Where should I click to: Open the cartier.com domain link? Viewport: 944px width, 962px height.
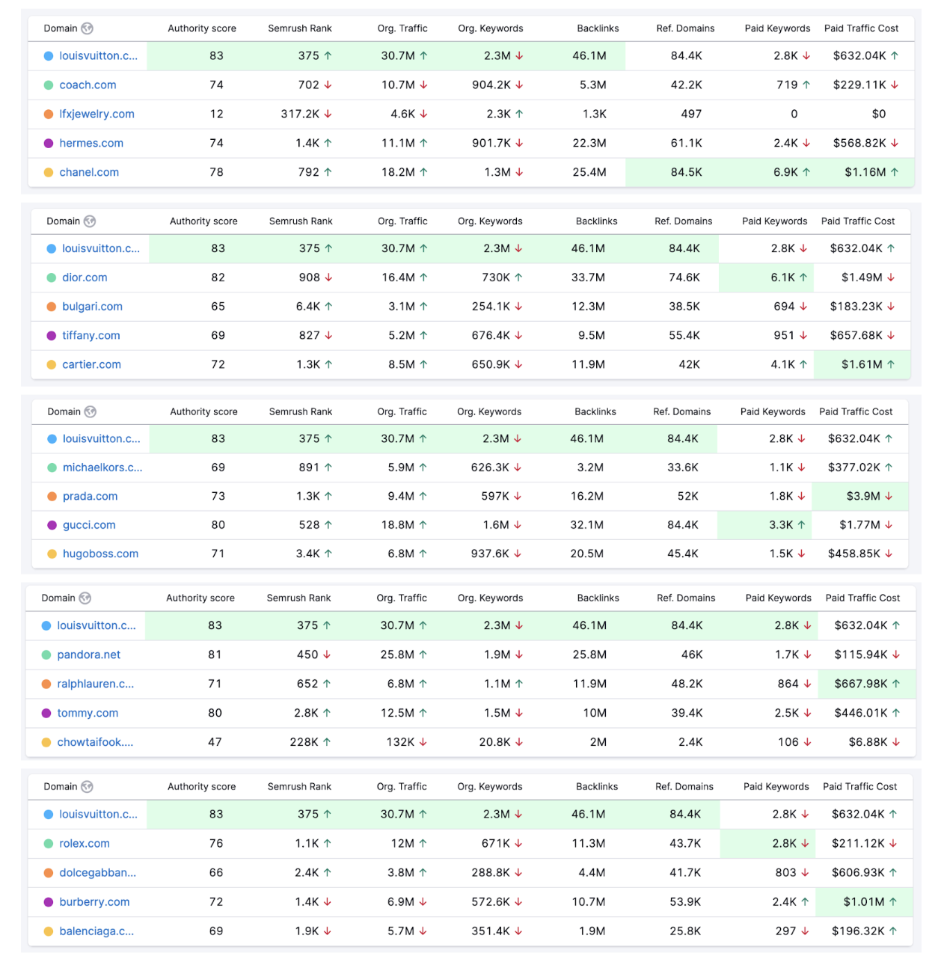[91, 365]
